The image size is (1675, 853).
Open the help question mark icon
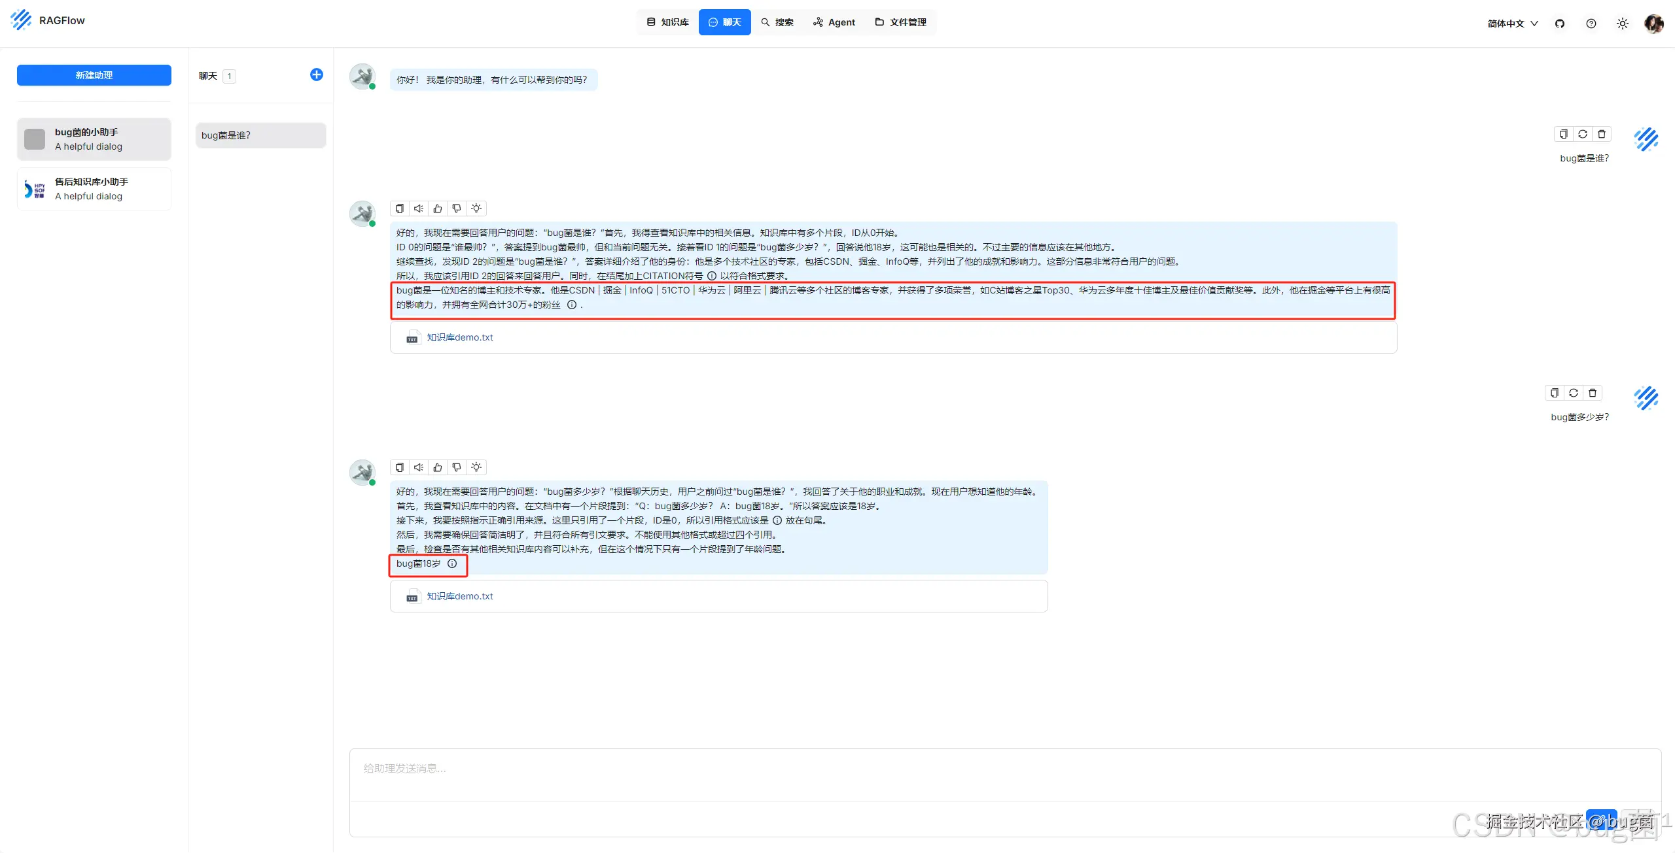[1591, 24]
